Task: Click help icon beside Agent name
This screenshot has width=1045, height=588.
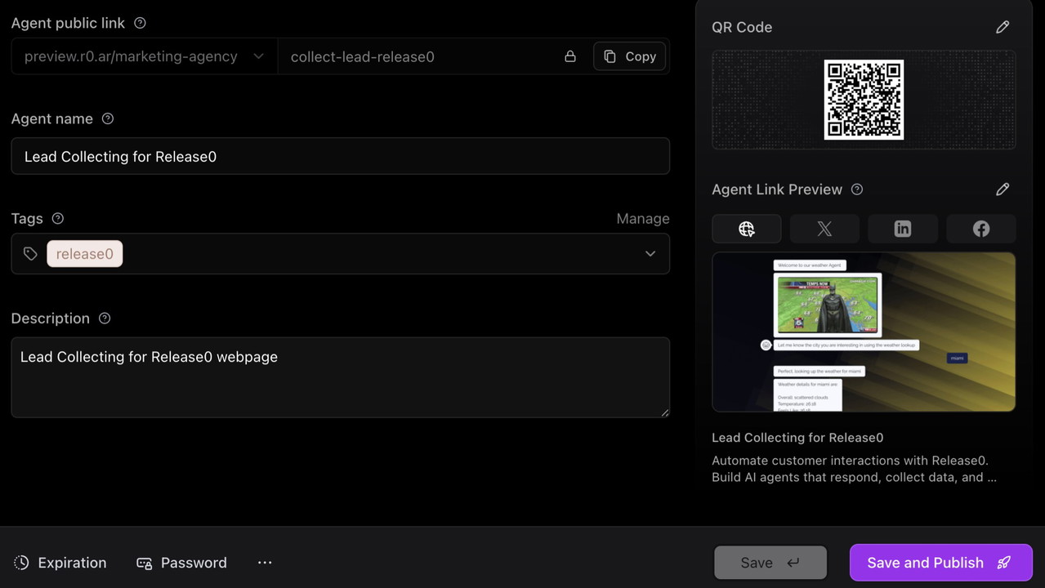Action: pyautogui.click(x=108, y=118)
